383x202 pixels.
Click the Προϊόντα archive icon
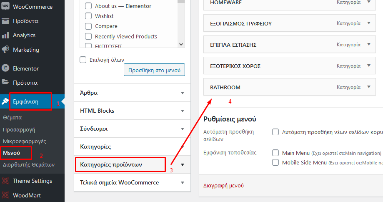pyautogui.click(x=5, y=21)
